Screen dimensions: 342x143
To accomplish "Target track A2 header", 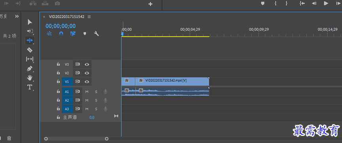I will point(67,100).
